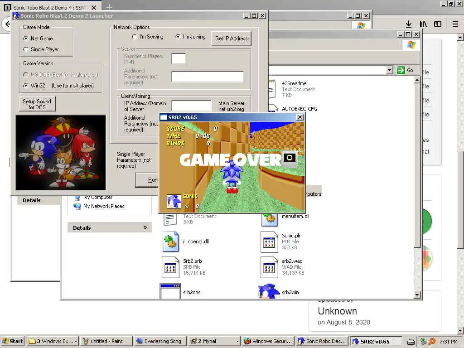Switch to Everlasting Song taskbar item
The image size is (464, 348).
[160, 341]
